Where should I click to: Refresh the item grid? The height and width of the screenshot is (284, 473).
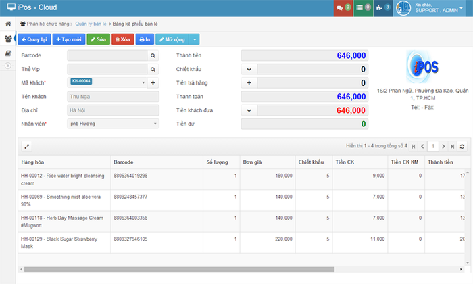click(x=462, y=145)
